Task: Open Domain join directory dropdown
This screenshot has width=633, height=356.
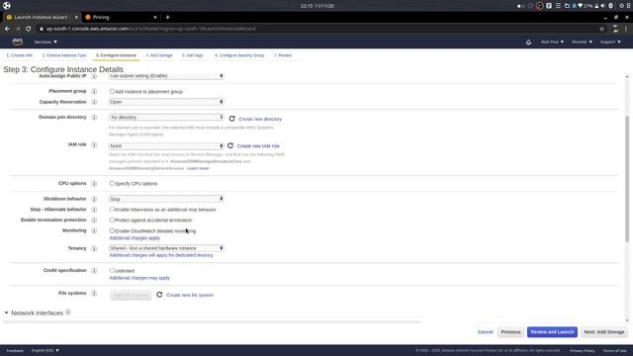Action: (x=166, y=117)
